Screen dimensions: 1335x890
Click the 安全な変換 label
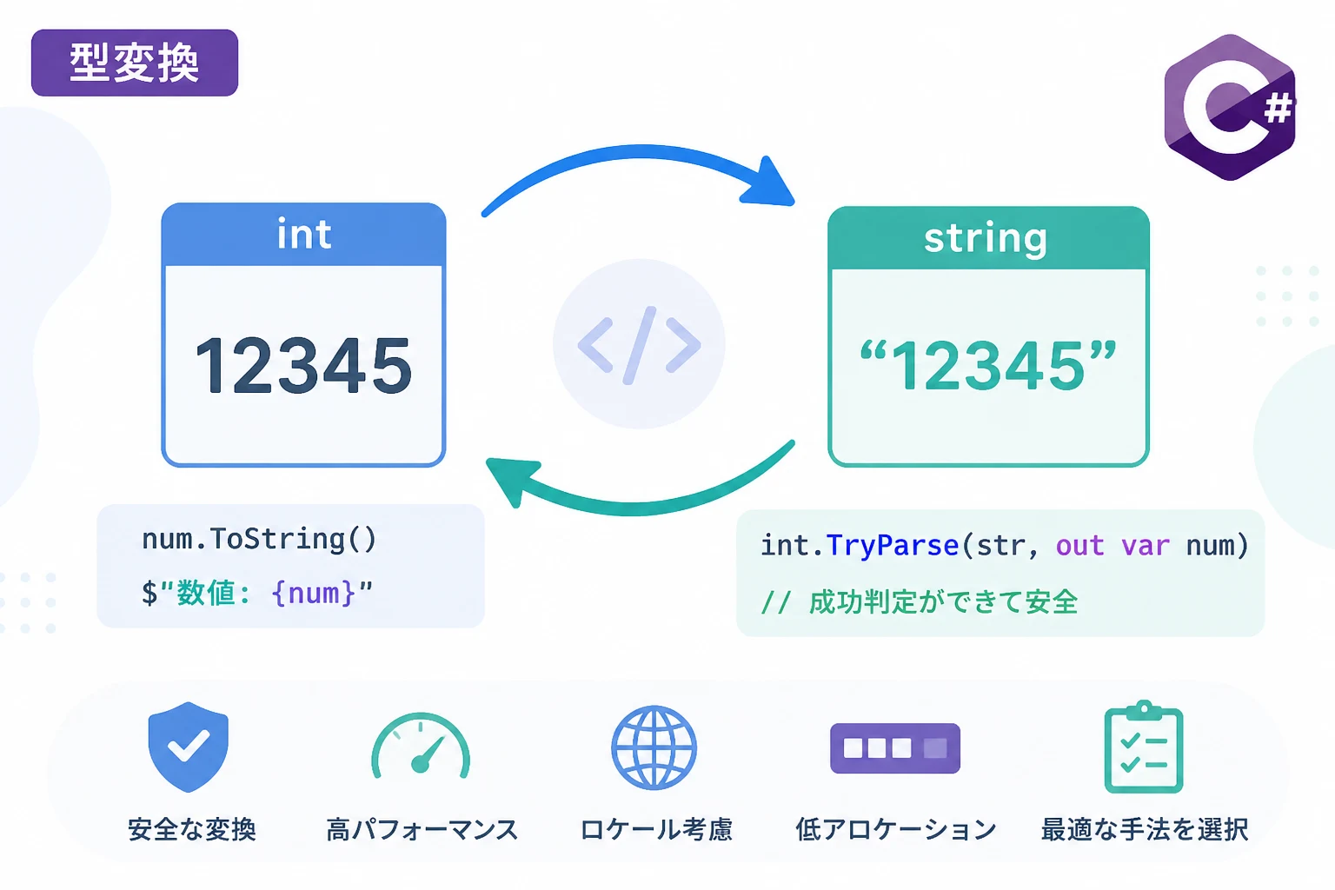point(192,830)
